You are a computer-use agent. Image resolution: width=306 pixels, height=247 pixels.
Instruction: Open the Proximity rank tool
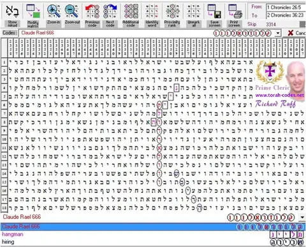pos(172,11)
